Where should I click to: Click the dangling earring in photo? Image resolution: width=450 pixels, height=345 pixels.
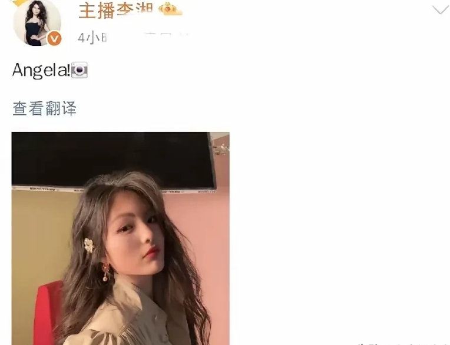pos(105,271)
